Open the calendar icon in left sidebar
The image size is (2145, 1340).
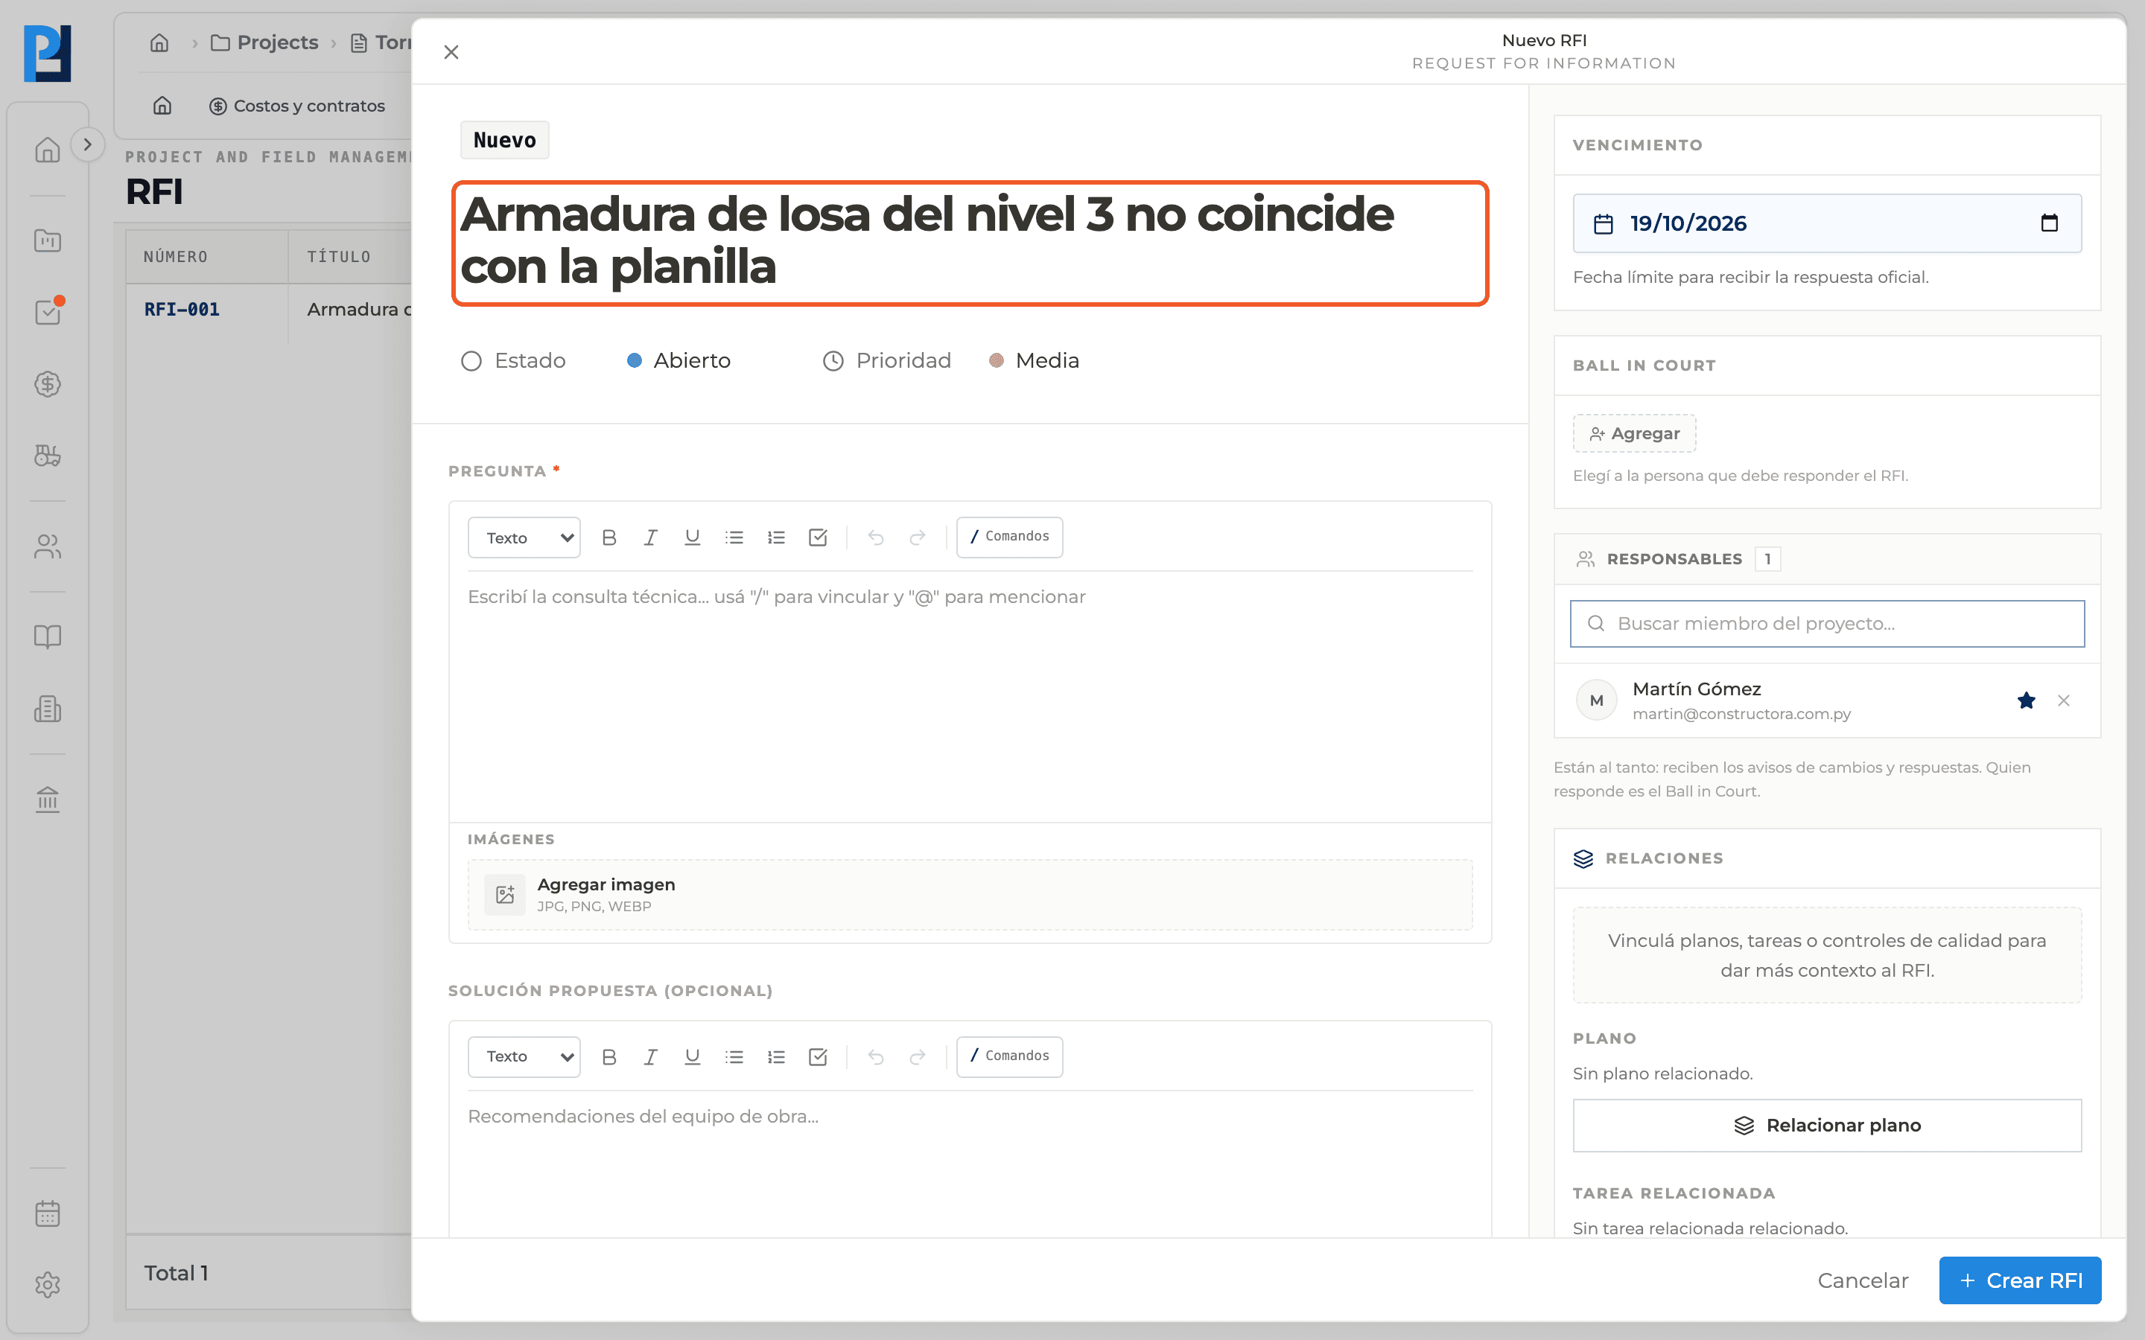point(48,1213)
